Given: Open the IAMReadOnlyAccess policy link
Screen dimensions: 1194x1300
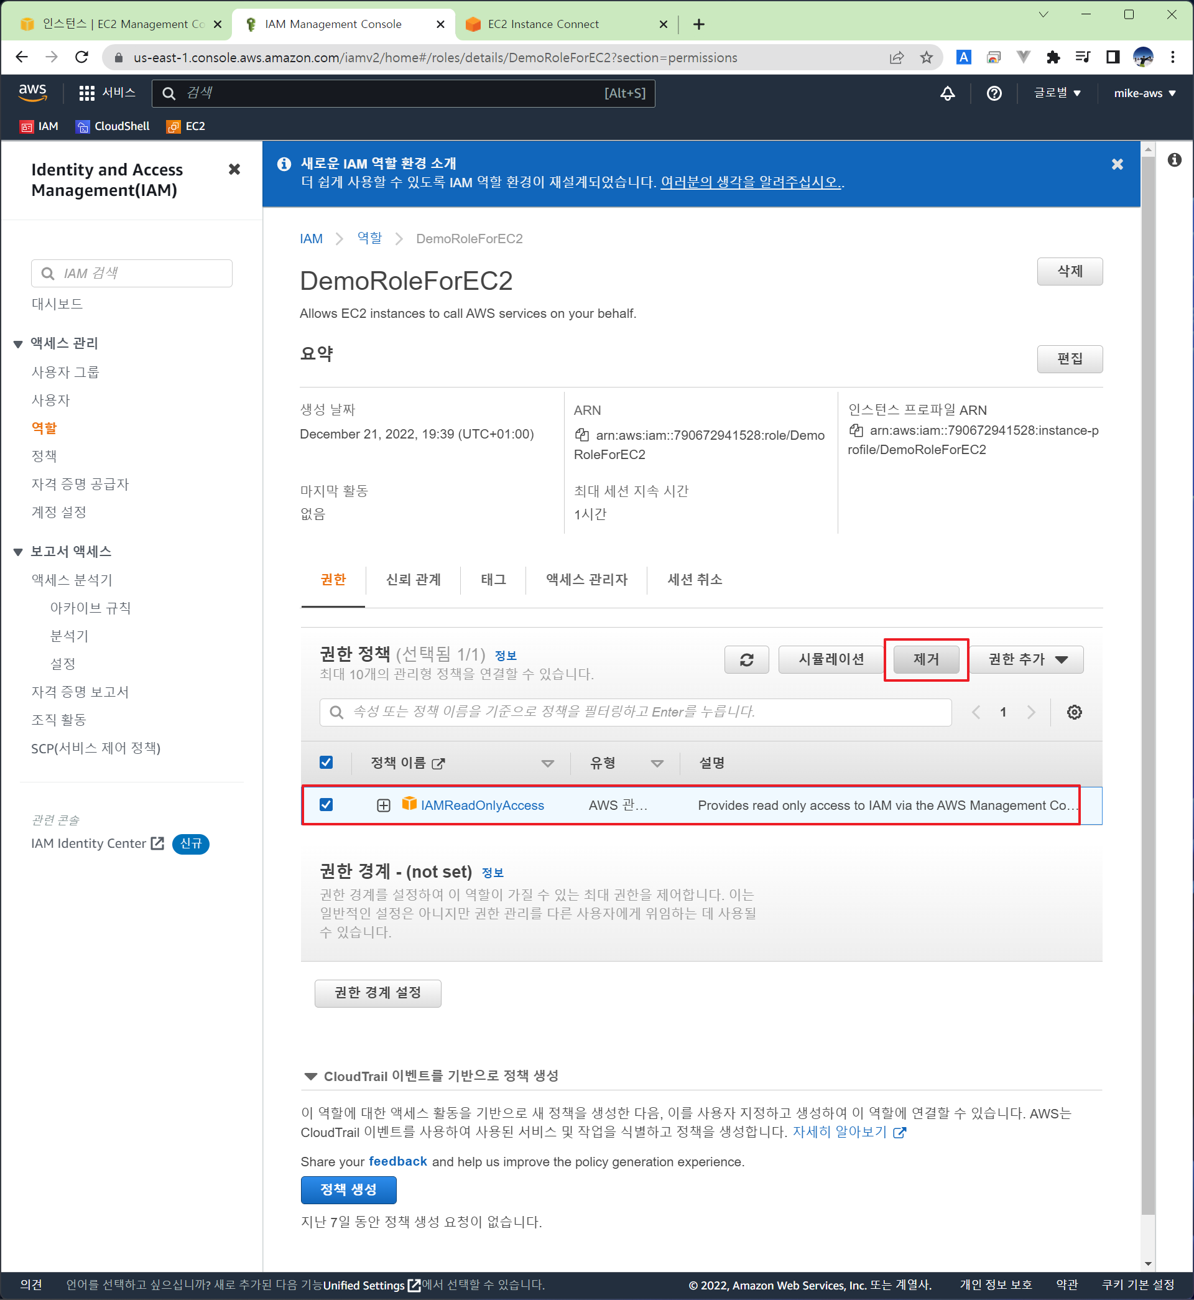Looking at the screenshot, I should pyautogui.click(x=482, y=805).
